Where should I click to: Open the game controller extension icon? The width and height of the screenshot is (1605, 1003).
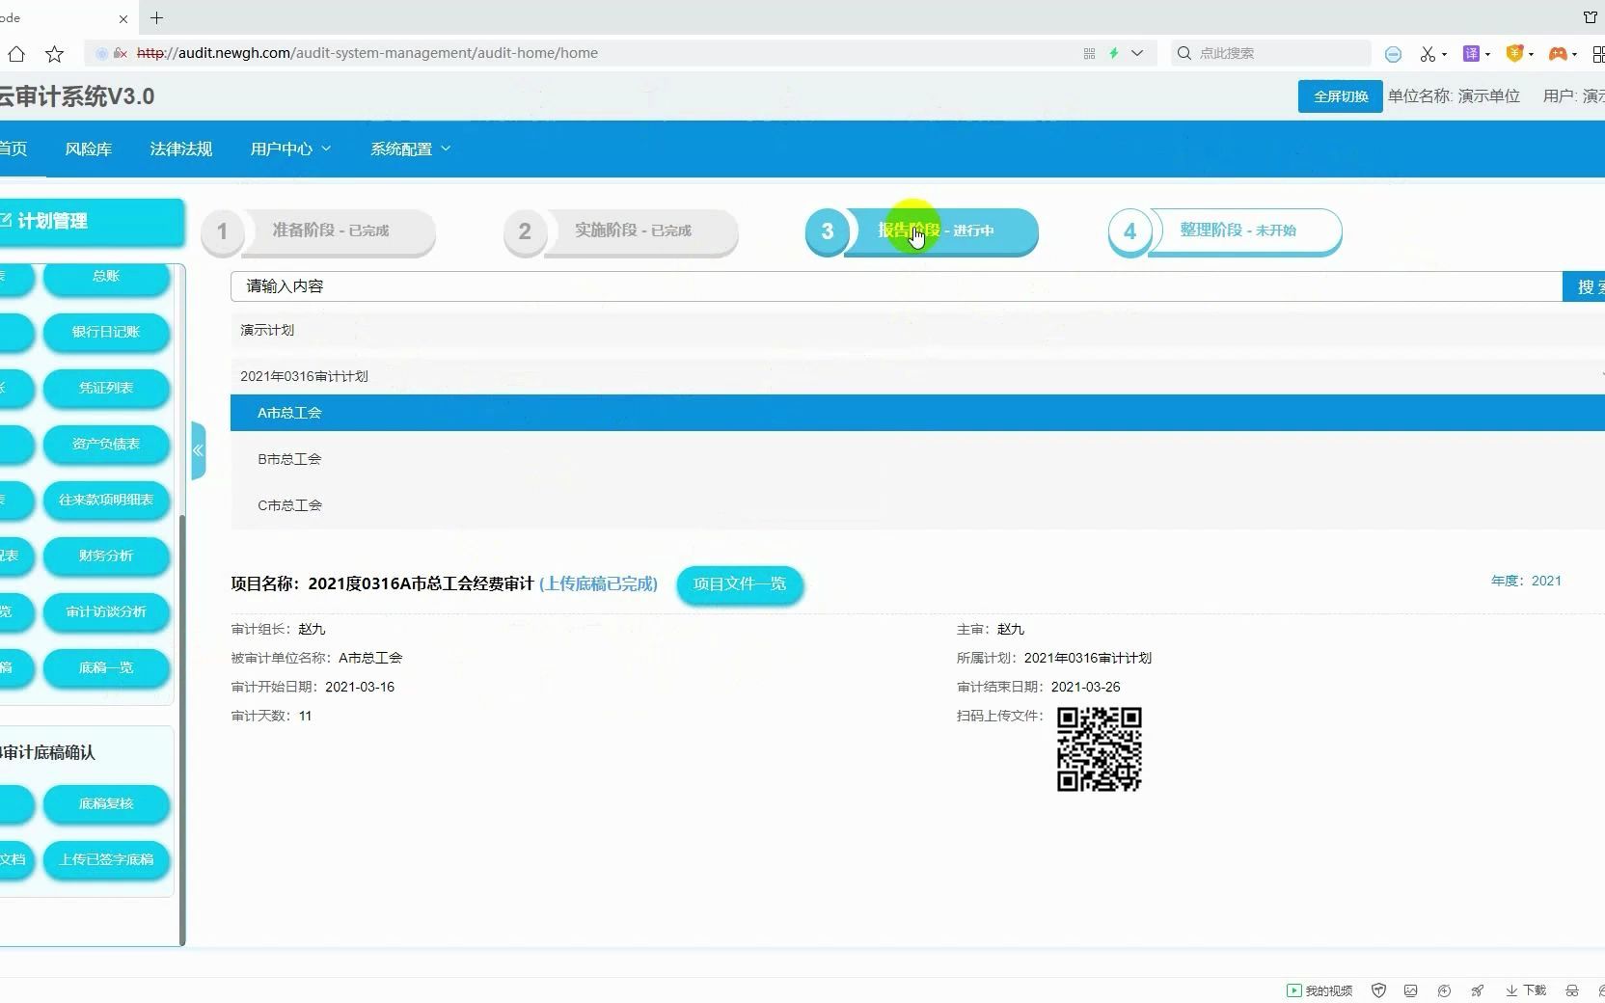pyautogui.click(x=1558, y=54)
